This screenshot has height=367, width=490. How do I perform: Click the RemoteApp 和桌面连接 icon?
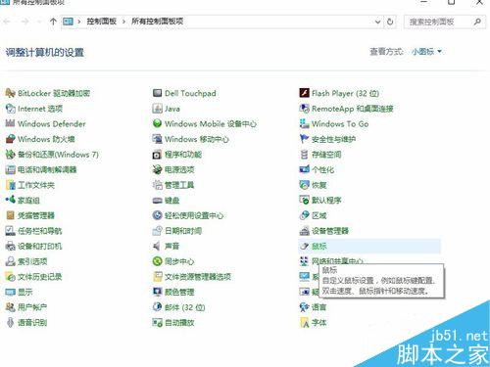tap(304, 109)
